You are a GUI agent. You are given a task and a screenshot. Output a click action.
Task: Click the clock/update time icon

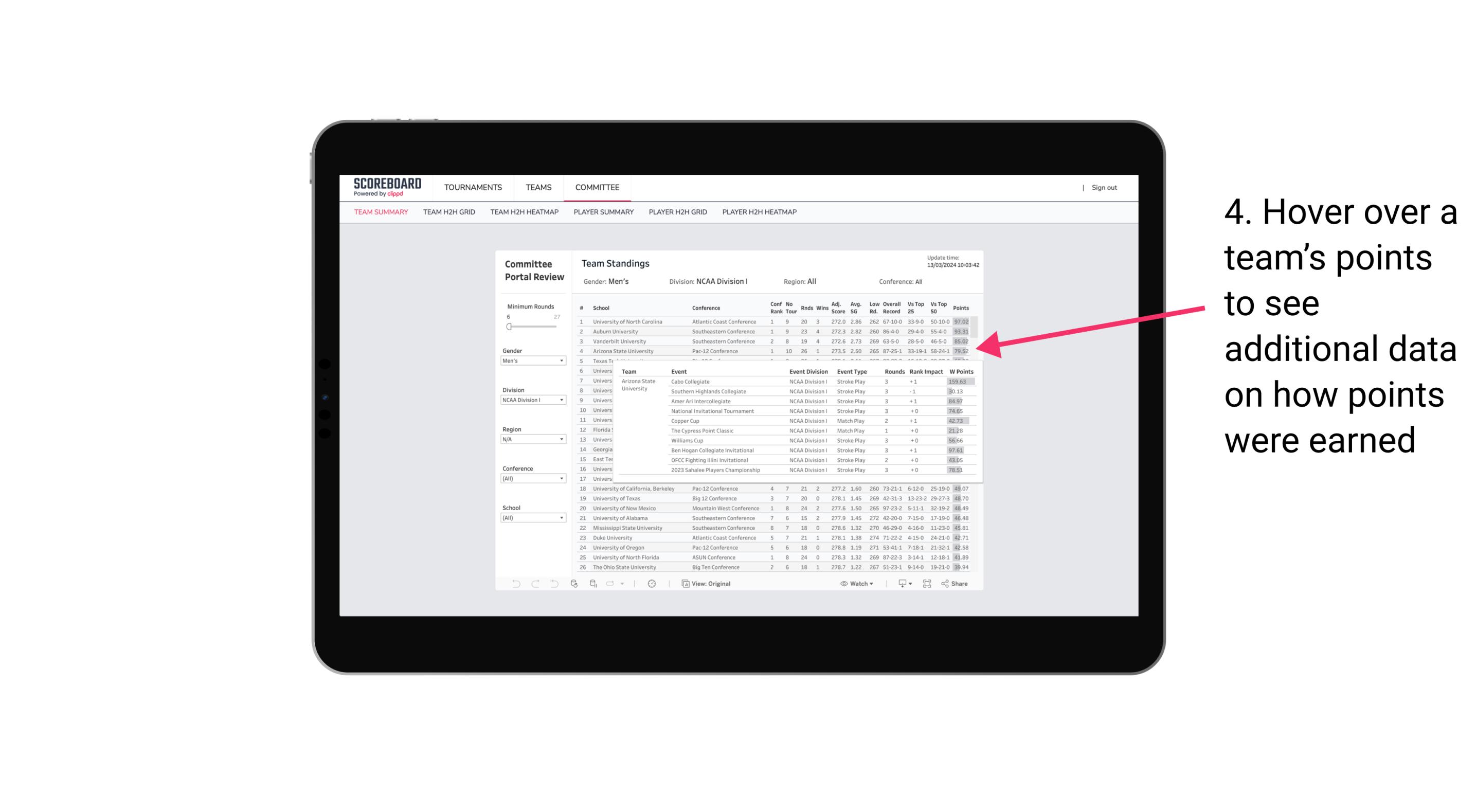[x=652, y=584]
